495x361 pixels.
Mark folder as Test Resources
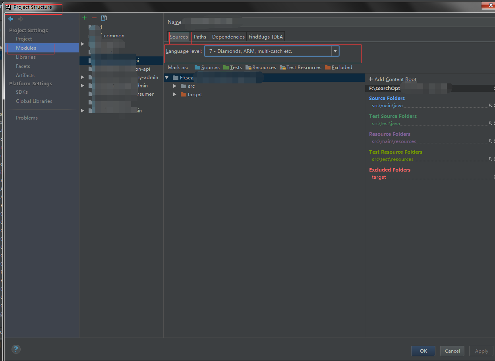point(301,68)
